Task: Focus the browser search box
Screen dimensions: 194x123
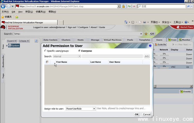Action: [x=161, y=6]
